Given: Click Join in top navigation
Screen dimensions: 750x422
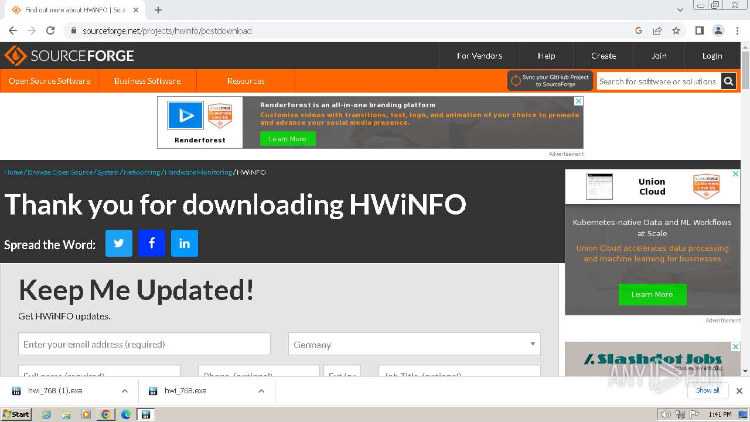Looking at the screenshot, I should 659,56.
